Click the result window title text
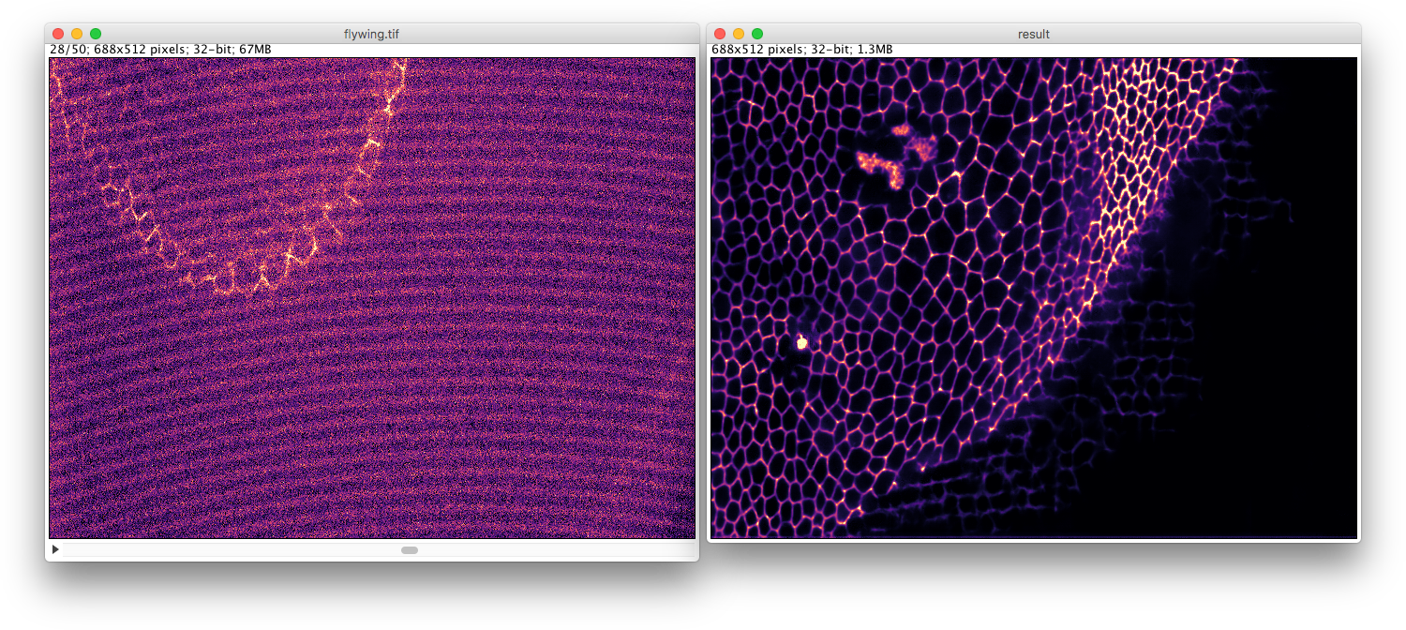Screen dimensions: 1406x630 [1033, 34]
